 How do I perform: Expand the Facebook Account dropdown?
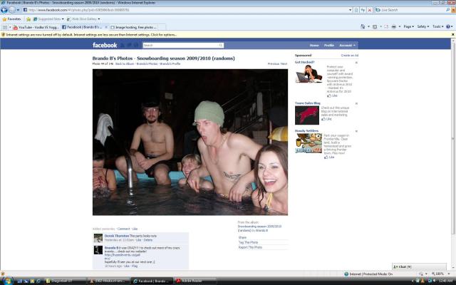(x=347, y=46)
